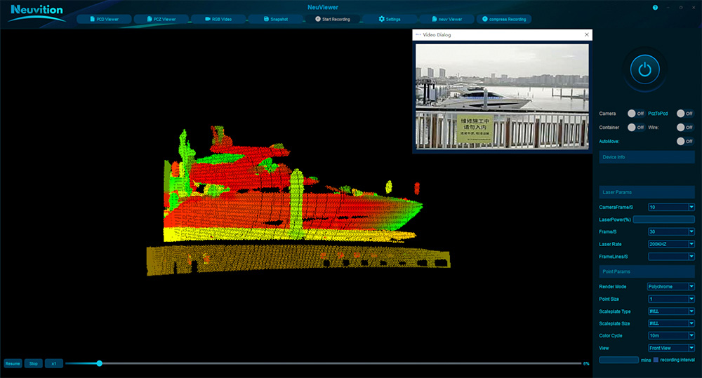Turn on the AutoMove switch

tap(685, 142)
